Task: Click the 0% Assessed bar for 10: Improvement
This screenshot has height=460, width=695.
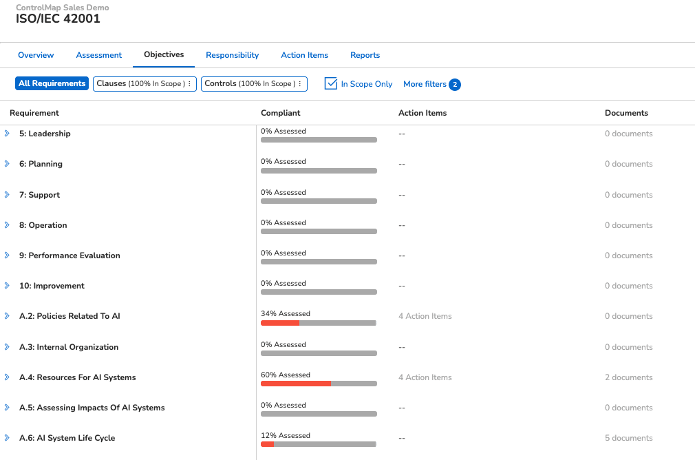Action: coord(319,292)
